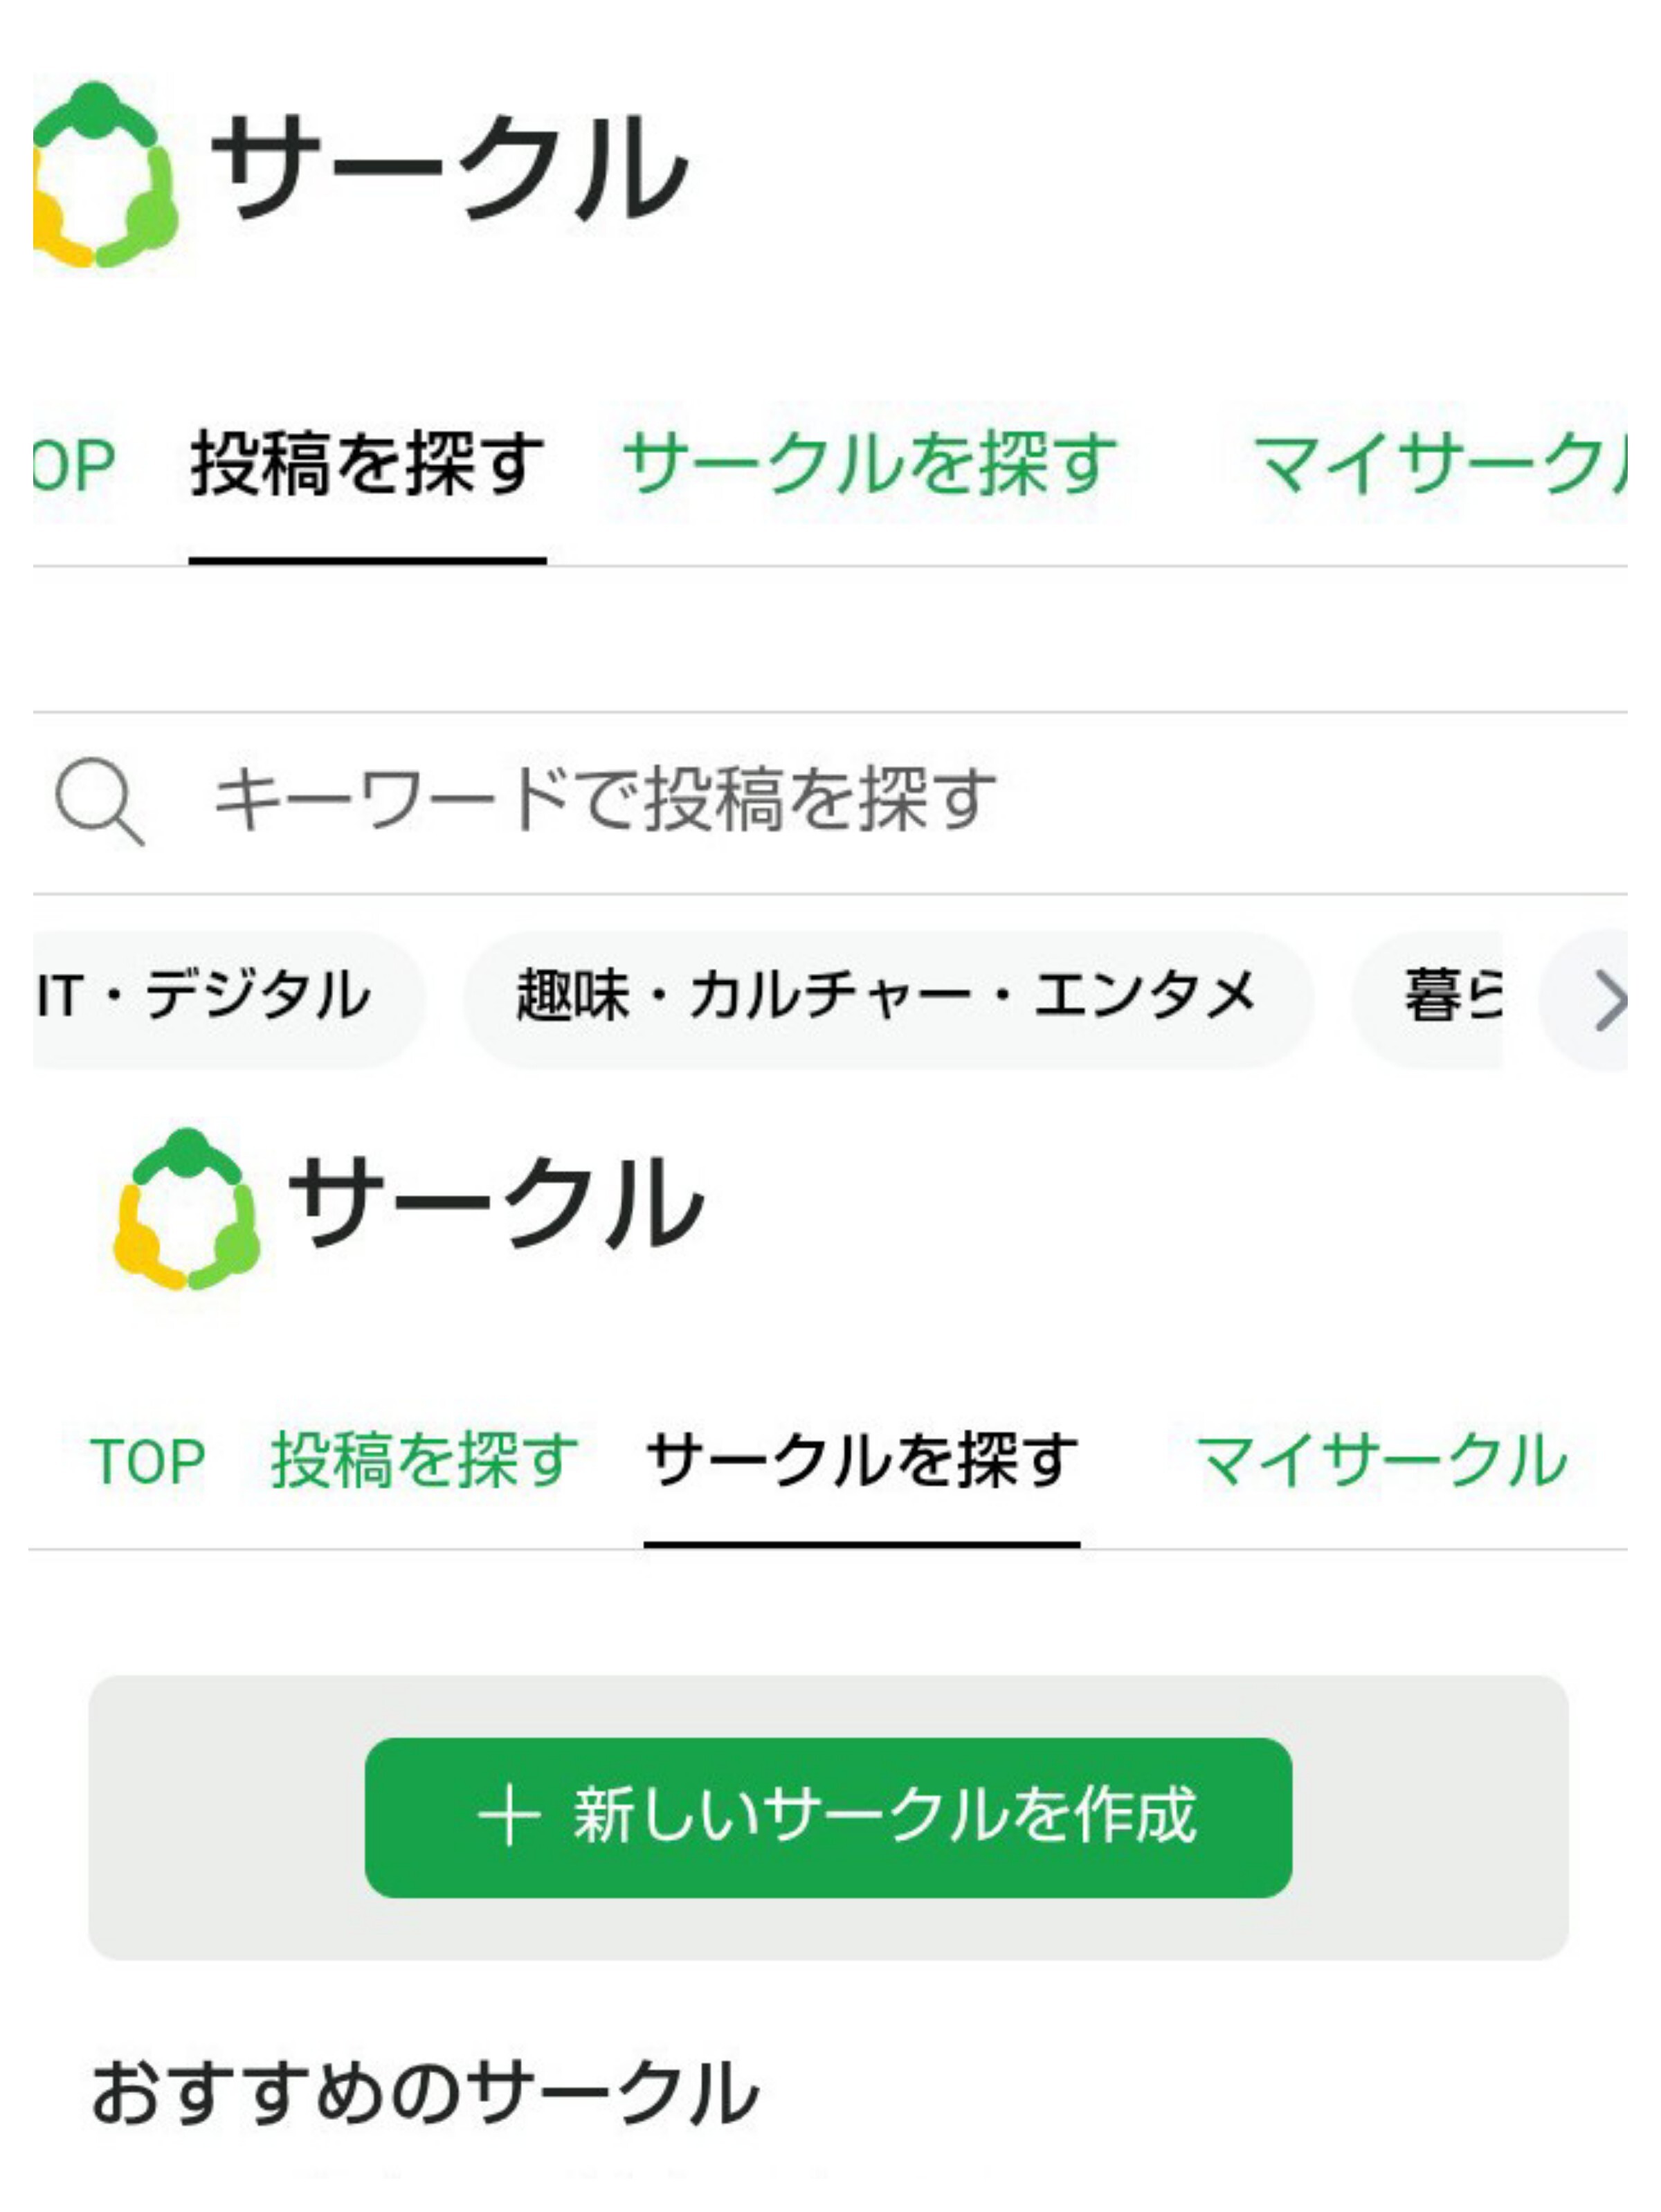1661x2212 pixels.
Task: Click the magnifying glass search icon
Action: (99, 801)
